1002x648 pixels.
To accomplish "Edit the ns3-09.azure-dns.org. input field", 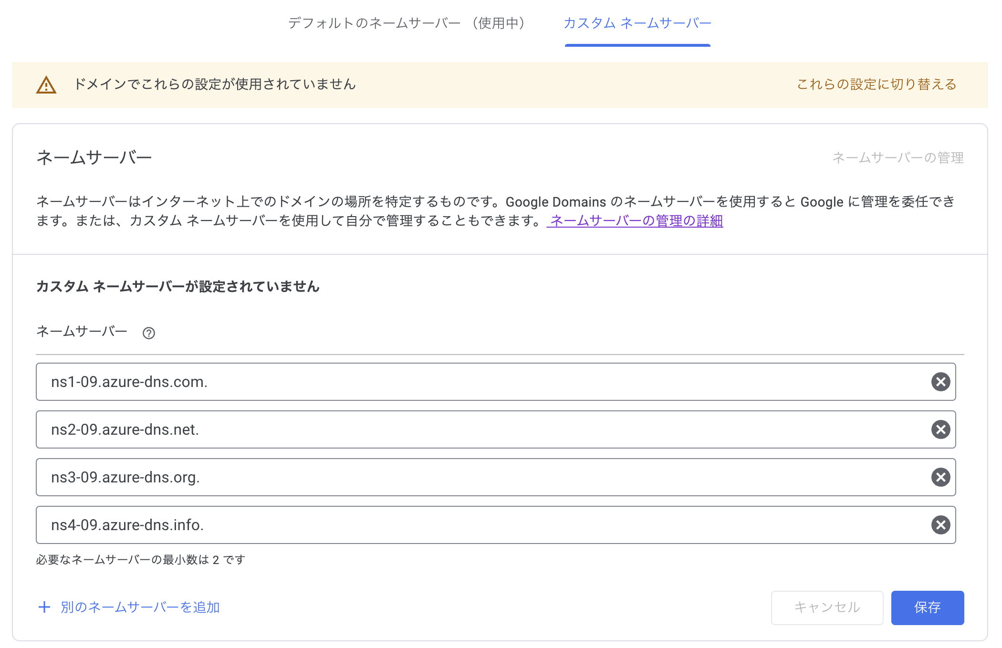I will click(x=477, y=477).
